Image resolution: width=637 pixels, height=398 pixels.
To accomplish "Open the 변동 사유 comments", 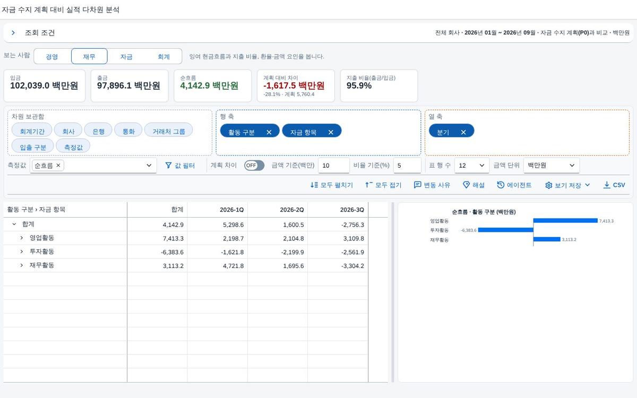I will tap(432, 185).
